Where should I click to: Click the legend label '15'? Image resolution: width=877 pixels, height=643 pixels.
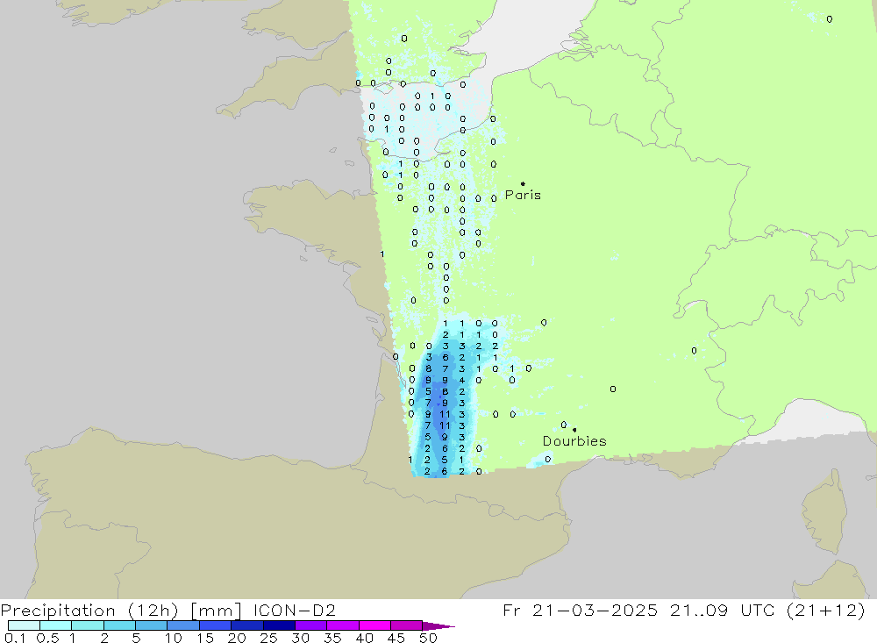pyautogui.click(x=205, y=638)
